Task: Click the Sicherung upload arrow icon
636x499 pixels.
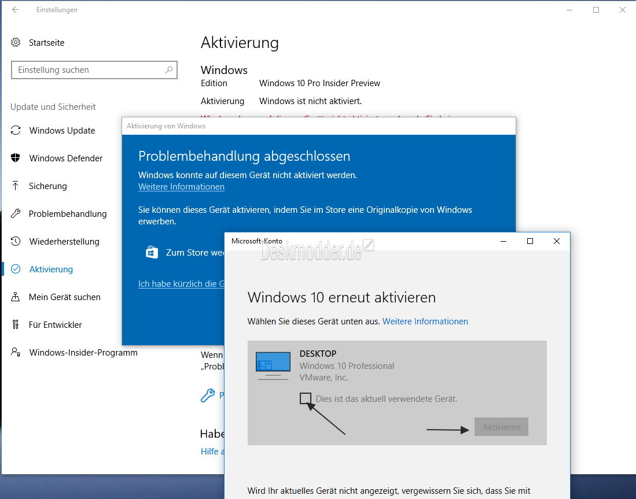Action: pyautogui.click(x=16, y=186)
